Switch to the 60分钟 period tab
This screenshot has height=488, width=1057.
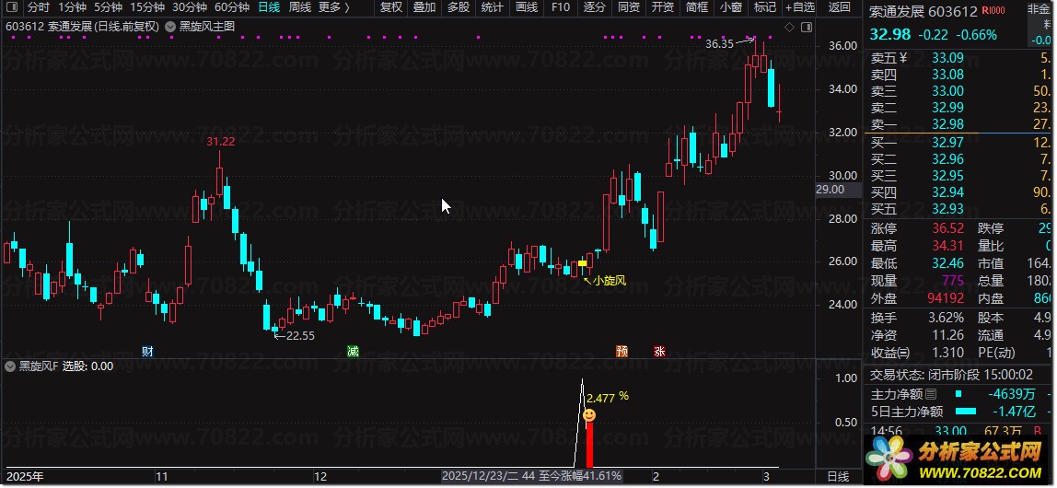point(231,7)
